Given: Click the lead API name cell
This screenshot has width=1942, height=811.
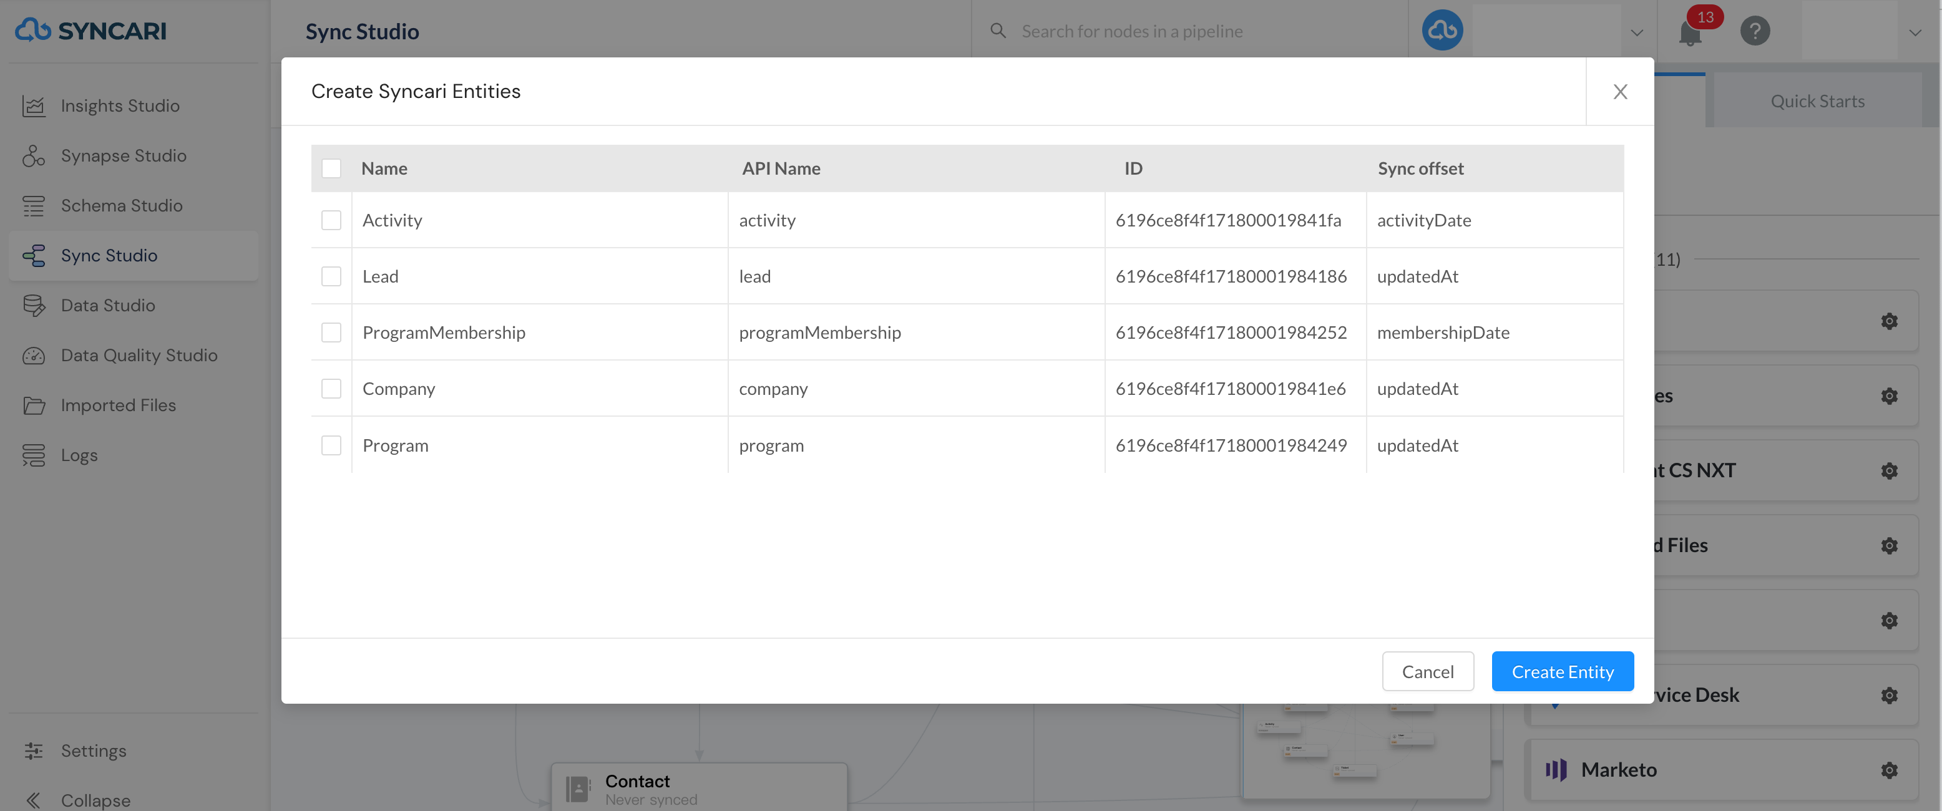Looking at the screenshot, I should pos(917,276).
